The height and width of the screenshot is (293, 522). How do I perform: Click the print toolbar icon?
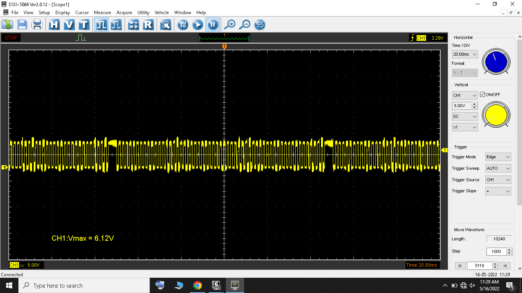pos(37,25)
